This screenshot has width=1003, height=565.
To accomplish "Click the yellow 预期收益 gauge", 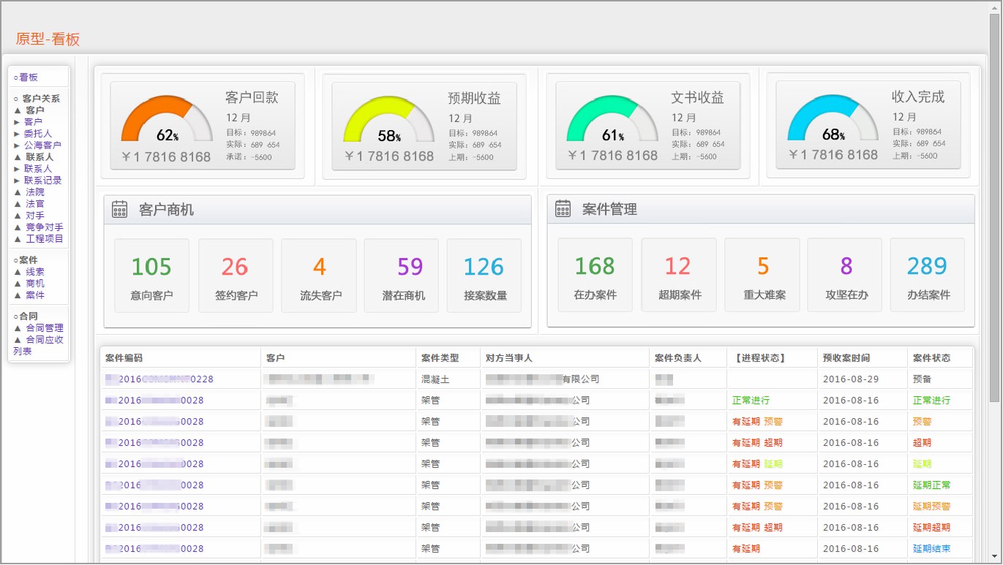I will (x=389, y=120).
